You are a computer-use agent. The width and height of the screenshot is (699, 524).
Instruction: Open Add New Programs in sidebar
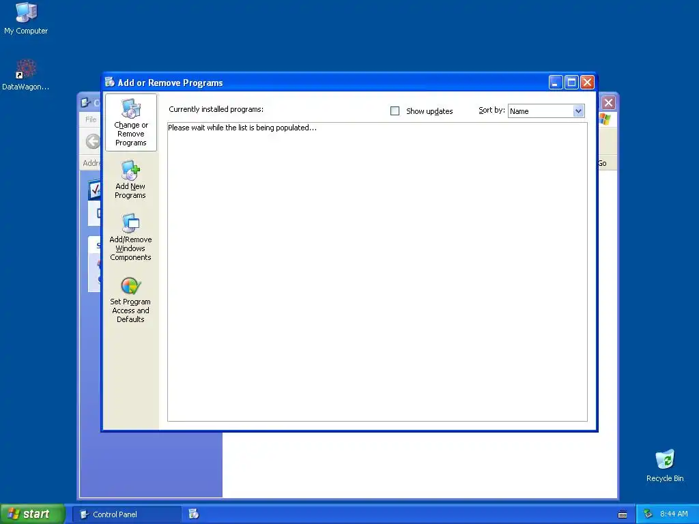point(130,179)
